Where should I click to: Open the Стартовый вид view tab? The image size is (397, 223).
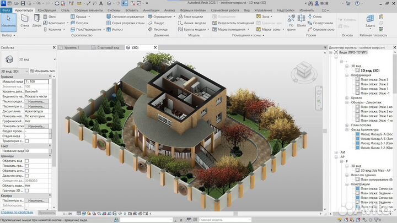coord(108,47)
